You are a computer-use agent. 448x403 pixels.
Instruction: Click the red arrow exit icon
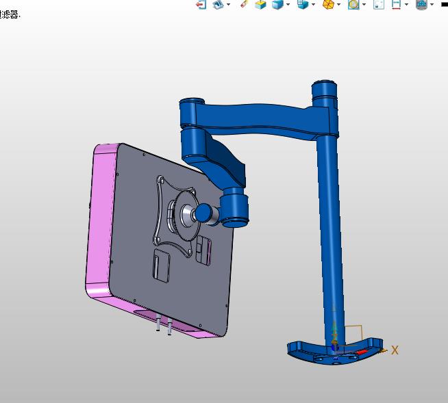[201, 5]
